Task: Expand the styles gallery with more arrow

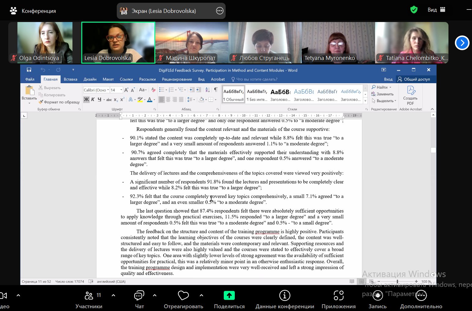Action: [365, 101]
